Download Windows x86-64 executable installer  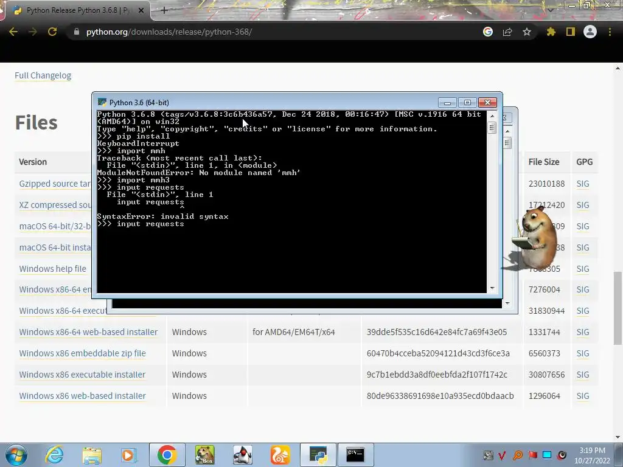(63, 311)
